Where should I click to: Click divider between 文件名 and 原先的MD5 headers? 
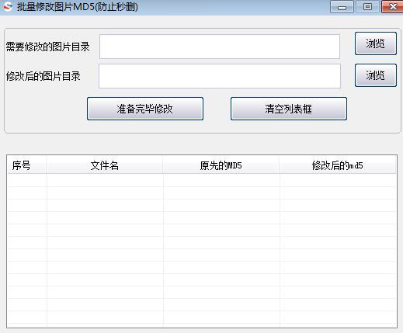tap(163, 165)
